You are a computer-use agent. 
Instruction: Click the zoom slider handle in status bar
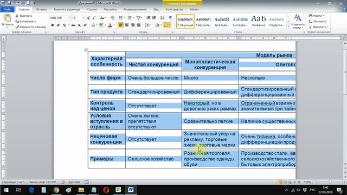(330, 182)
